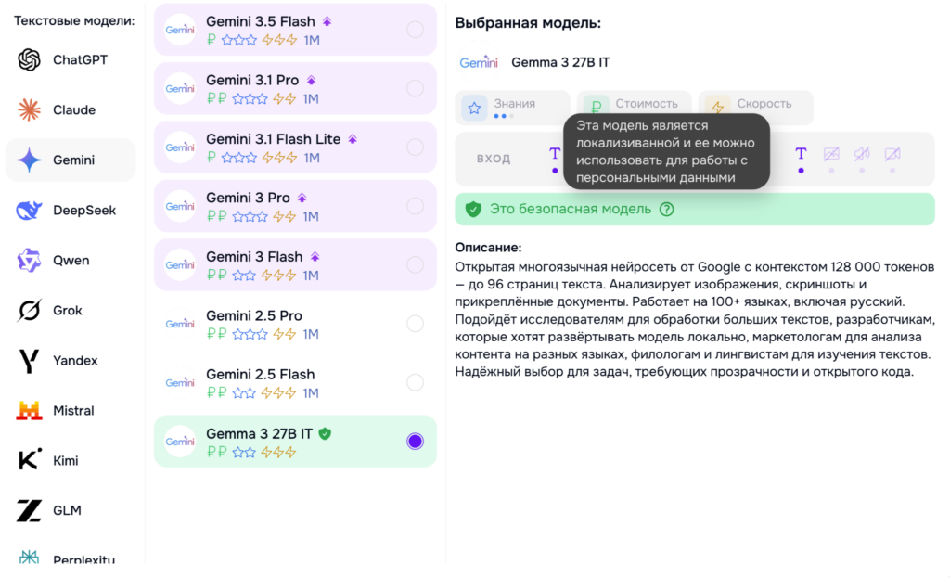Click the text input T icon beside вход
This screenshot has width=950, height=577.
tap(555, 154)
